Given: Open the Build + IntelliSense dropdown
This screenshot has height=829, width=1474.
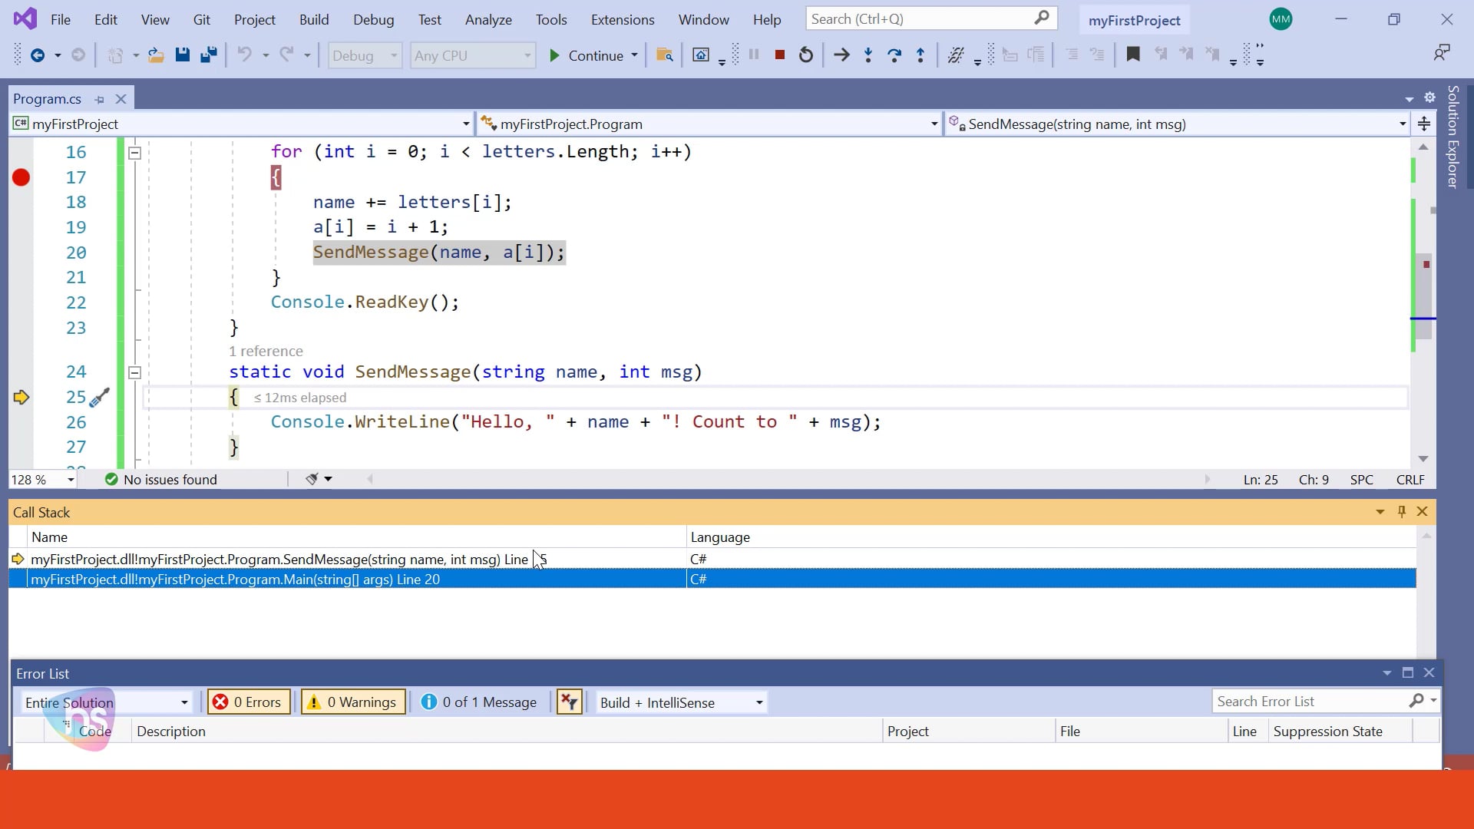Looking at the screenshot, I should [x=679, y=702].
